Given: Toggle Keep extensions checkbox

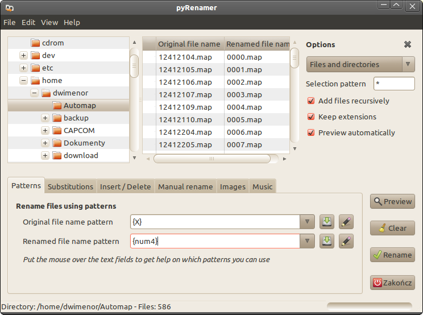Looking at the screenshot, I should click(311, 117).
